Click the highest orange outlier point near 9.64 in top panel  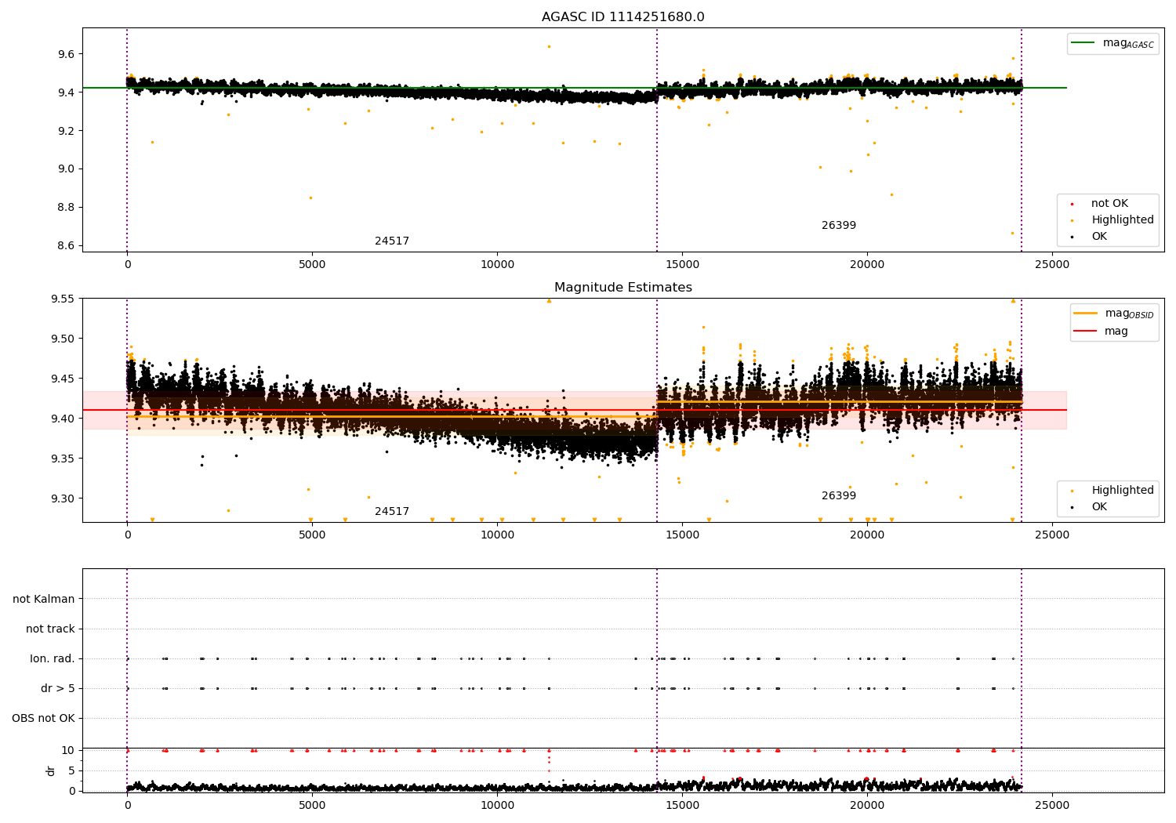pyautogui.click(x=549, y=46)
